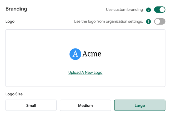Click the Branding section heading
Viewport: 171px width, 115px height.
16,9
